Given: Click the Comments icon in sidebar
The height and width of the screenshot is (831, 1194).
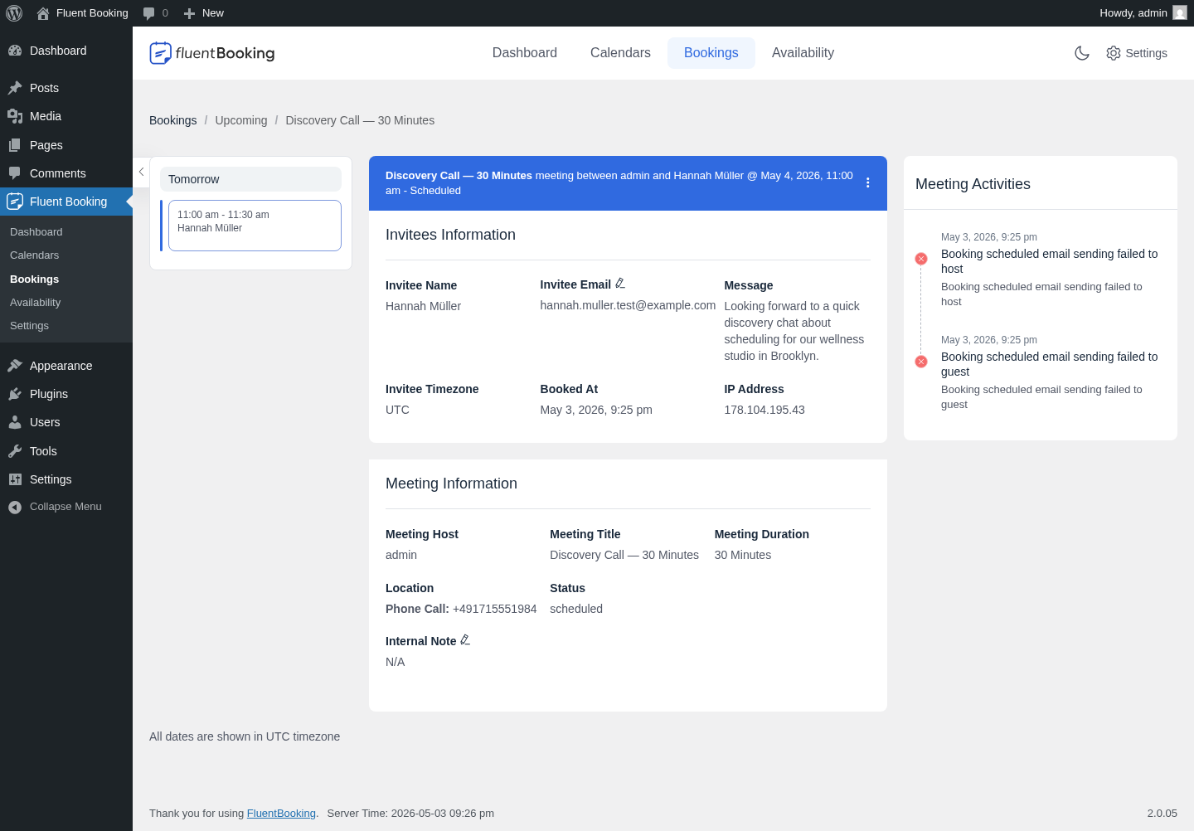Looking at the screenshot, I should [x=15, y=173].
